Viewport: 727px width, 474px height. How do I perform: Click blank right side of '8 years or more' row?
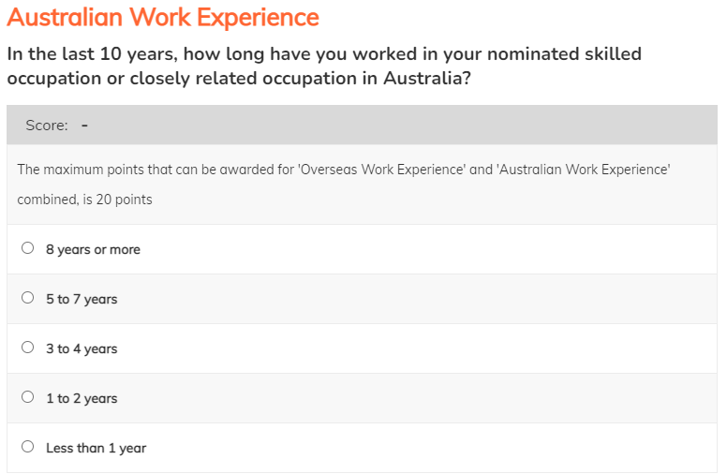[468, 249]
